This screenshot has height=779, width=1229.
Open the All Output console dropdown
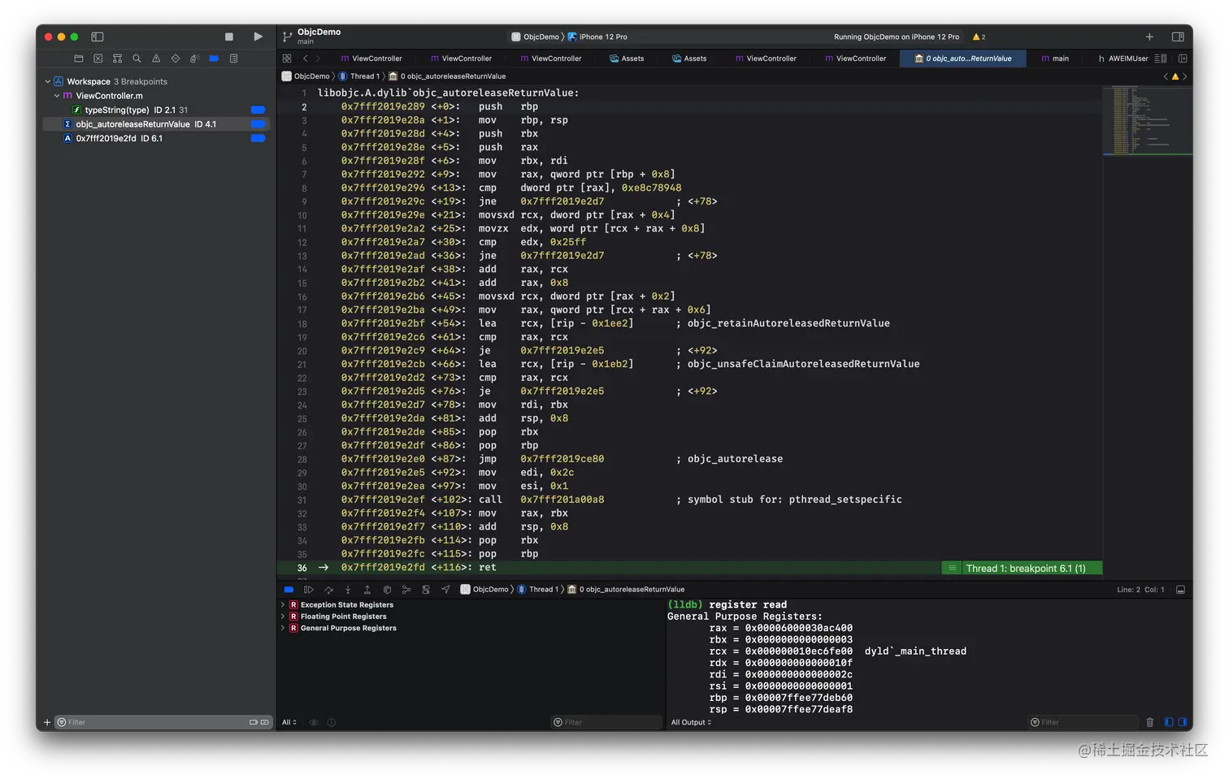691,722
